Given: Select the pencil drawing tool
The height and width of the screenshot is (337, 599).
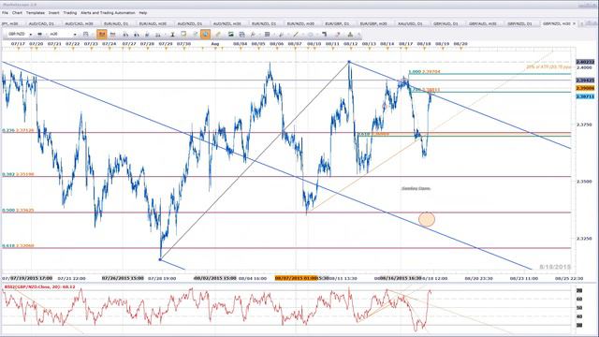Looking at the screenshot, I should pyautogui.click(x=218, y=35).
